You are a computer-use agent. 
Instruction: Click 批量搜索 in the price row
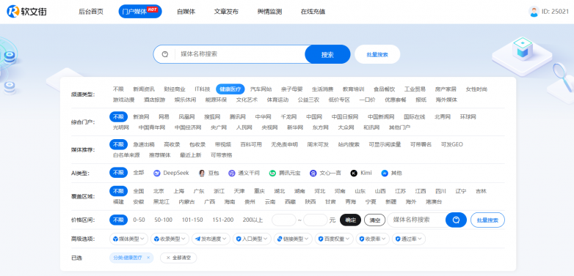coord(487,220)
